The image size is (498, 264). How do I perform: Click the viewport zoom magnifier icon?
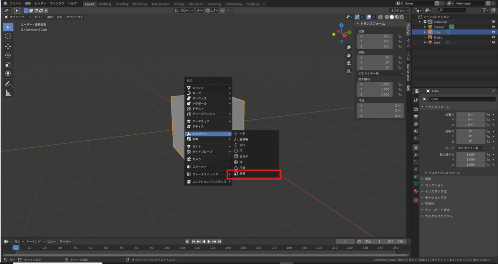349,48
